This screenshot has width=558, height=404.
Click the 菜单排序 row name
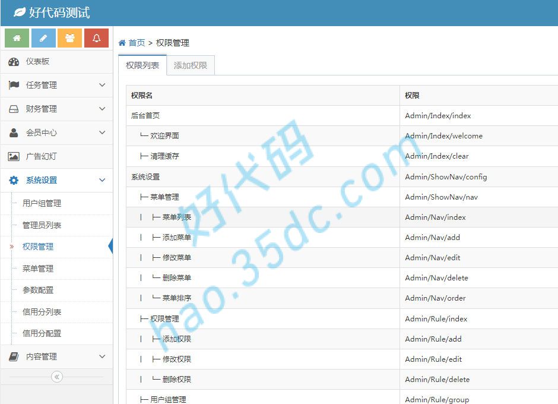tap(176, 298)
